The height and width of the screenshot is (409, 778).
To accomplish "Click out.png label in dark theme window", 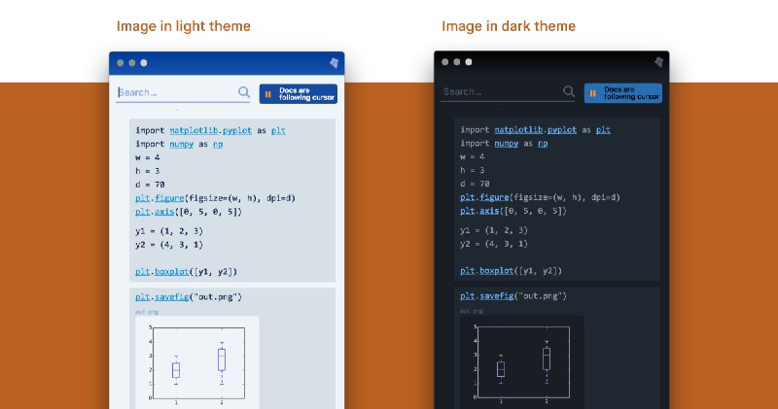I will (x=472, y=311).
